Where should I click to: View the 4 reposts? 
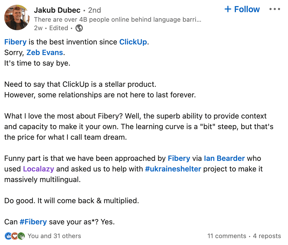pyautogui.click(x=267, y=236)
